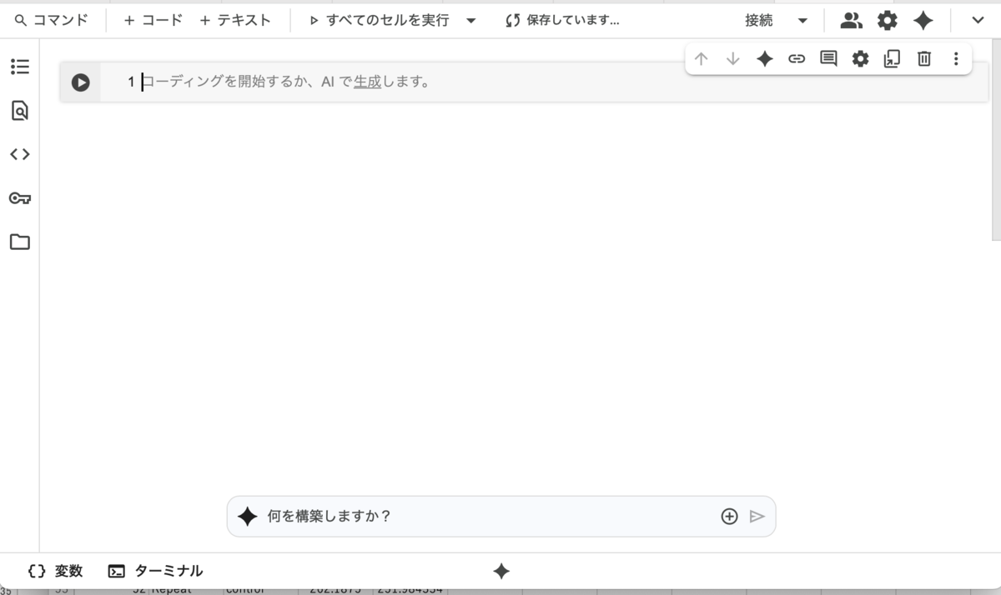
Task: Open more cell actions menu
Action: tap(956, 58)
